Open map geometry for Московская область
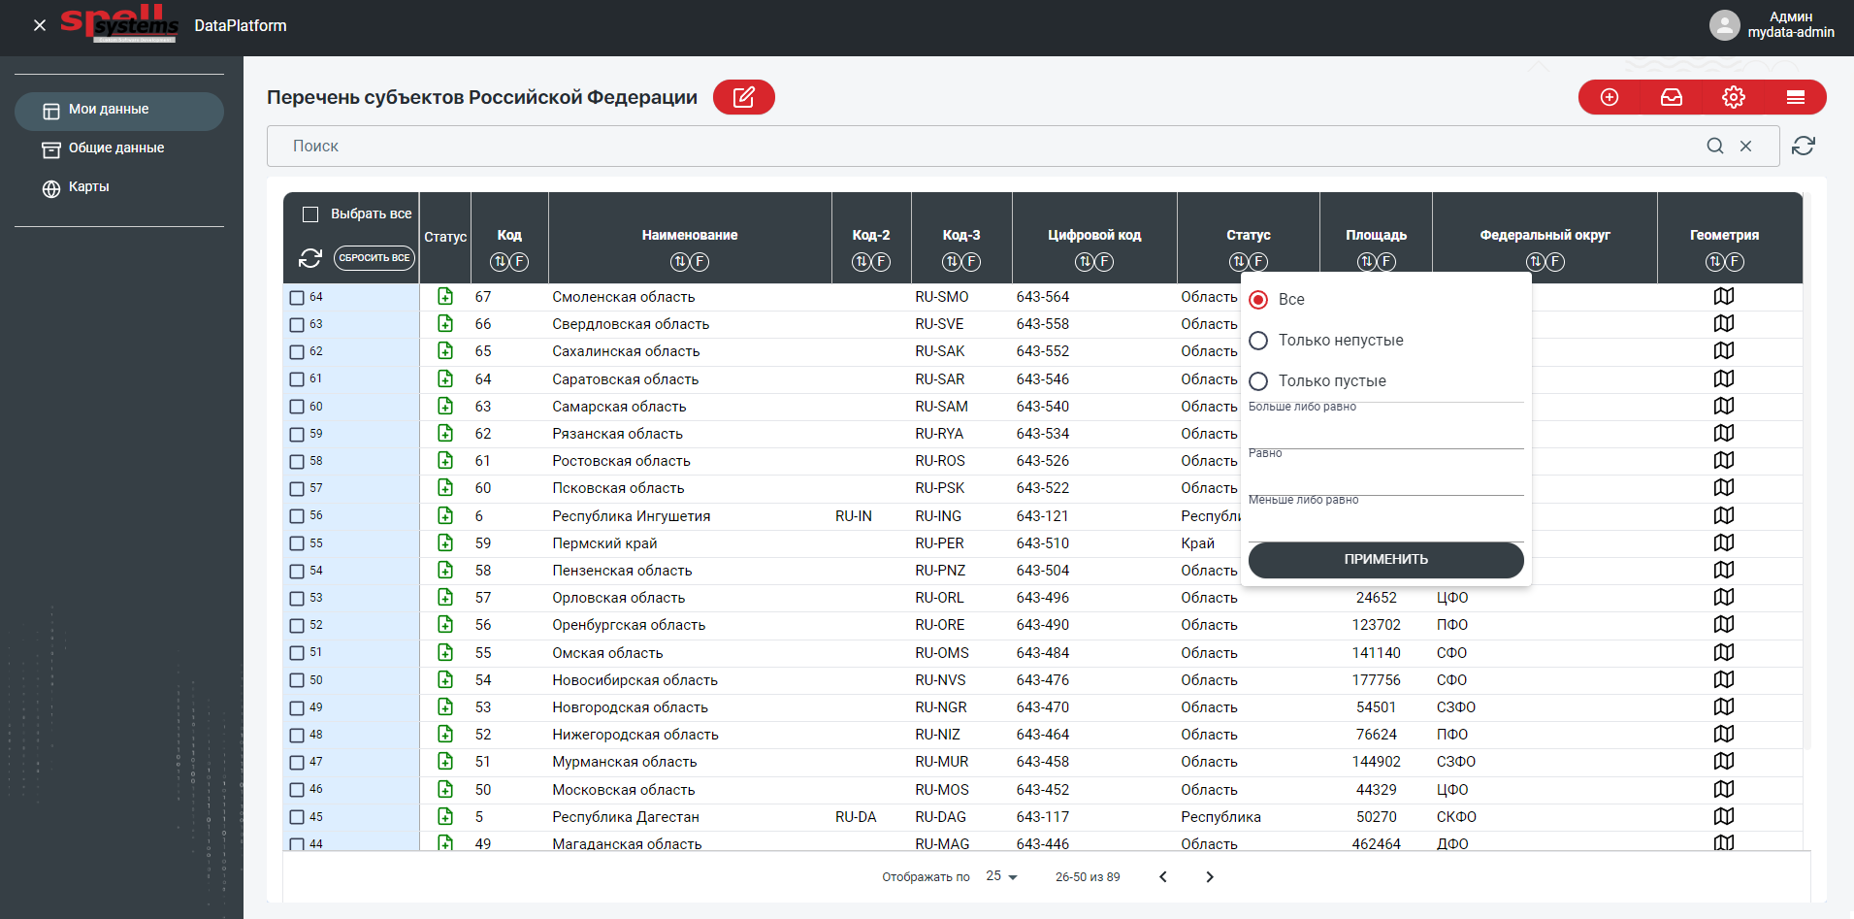The width and height of the screenshot is (1854, 919). 1724,789
